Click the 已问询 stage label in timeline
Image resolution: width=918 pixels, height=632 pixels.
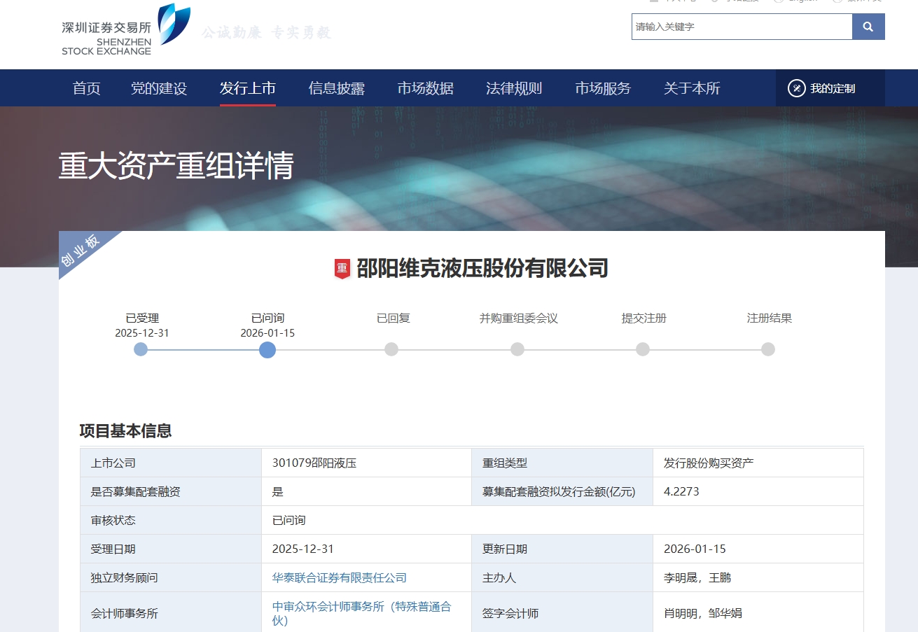tap(267, 318)
